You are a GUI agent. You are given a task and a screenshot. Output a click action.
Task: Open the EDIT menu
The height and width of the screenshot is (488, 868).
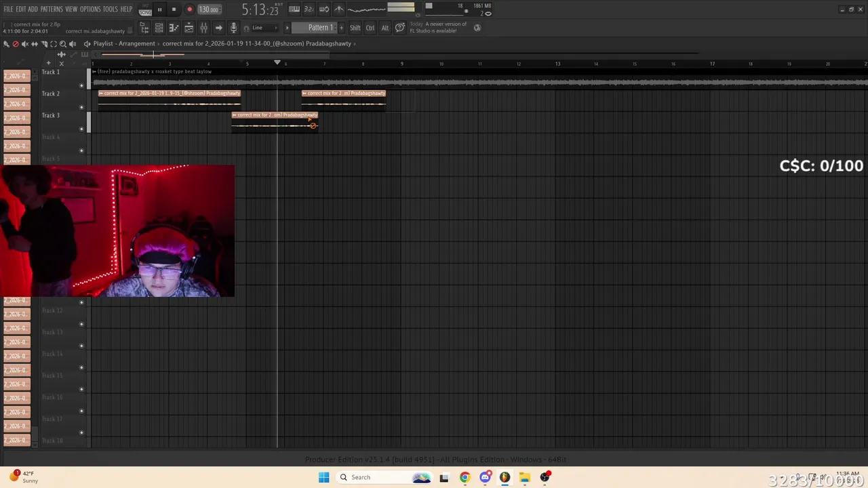point(21,9)
